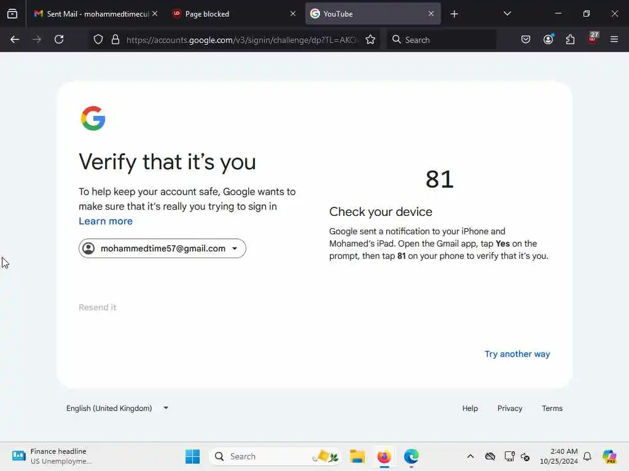This screenshot has height=471, width=629.
Task: Open tracking protection shield icon
Action: [x=98, y=40]
